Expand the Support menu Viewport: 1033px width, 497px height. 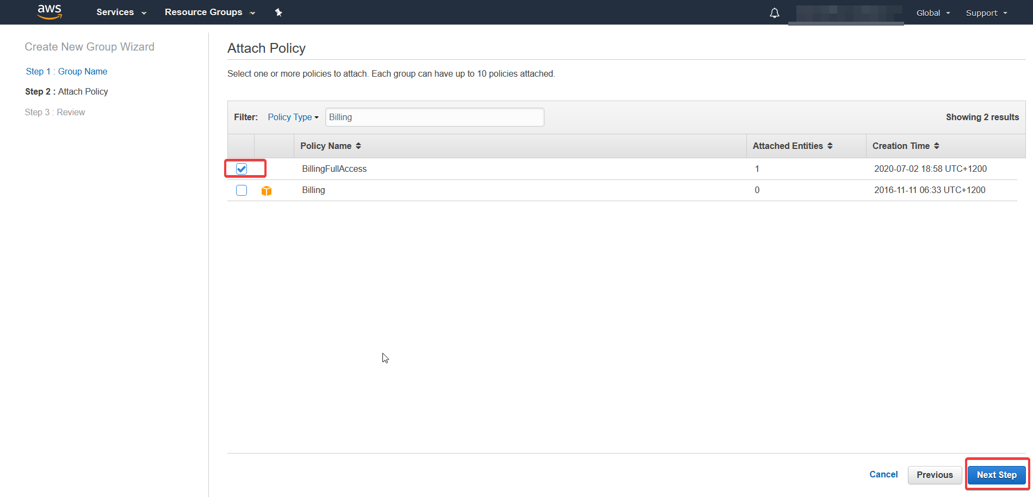(985, 13)
